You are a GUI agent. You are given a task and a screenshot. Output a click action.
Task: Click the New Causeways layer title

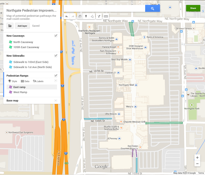point(16,36)
